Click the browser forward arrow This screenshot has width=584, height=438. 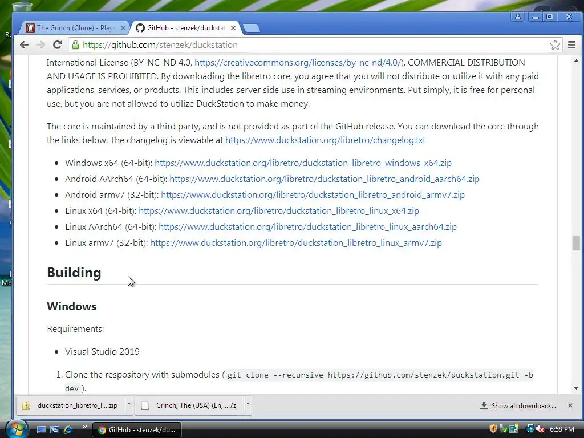click(x=40, y=45)
